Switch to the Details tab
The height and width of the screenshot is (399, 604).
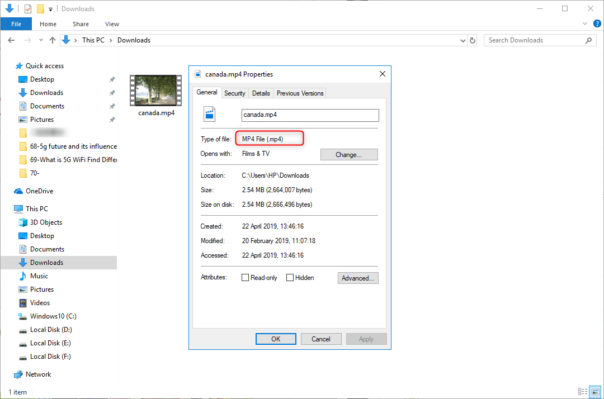261,93
